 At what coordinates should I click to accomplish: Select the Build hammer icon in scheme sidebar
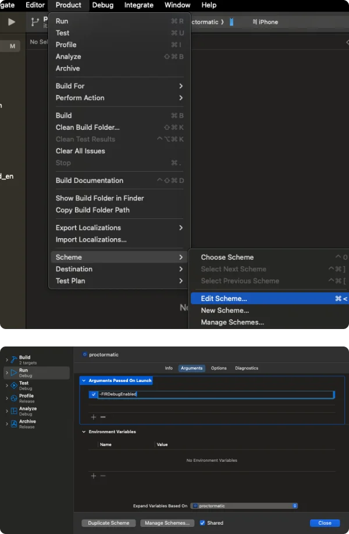pyautogui.click(x=14, y=360)
